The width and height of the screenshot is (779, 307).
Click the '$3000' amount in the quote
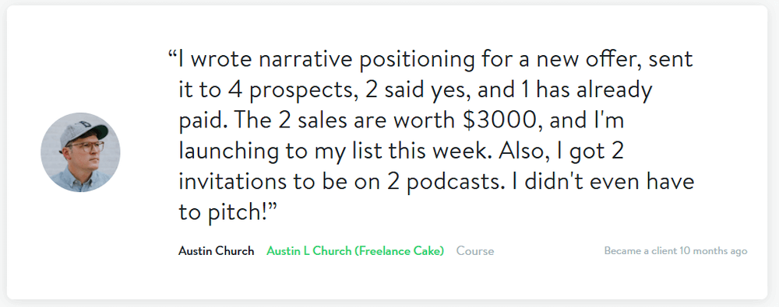(501, 121)
